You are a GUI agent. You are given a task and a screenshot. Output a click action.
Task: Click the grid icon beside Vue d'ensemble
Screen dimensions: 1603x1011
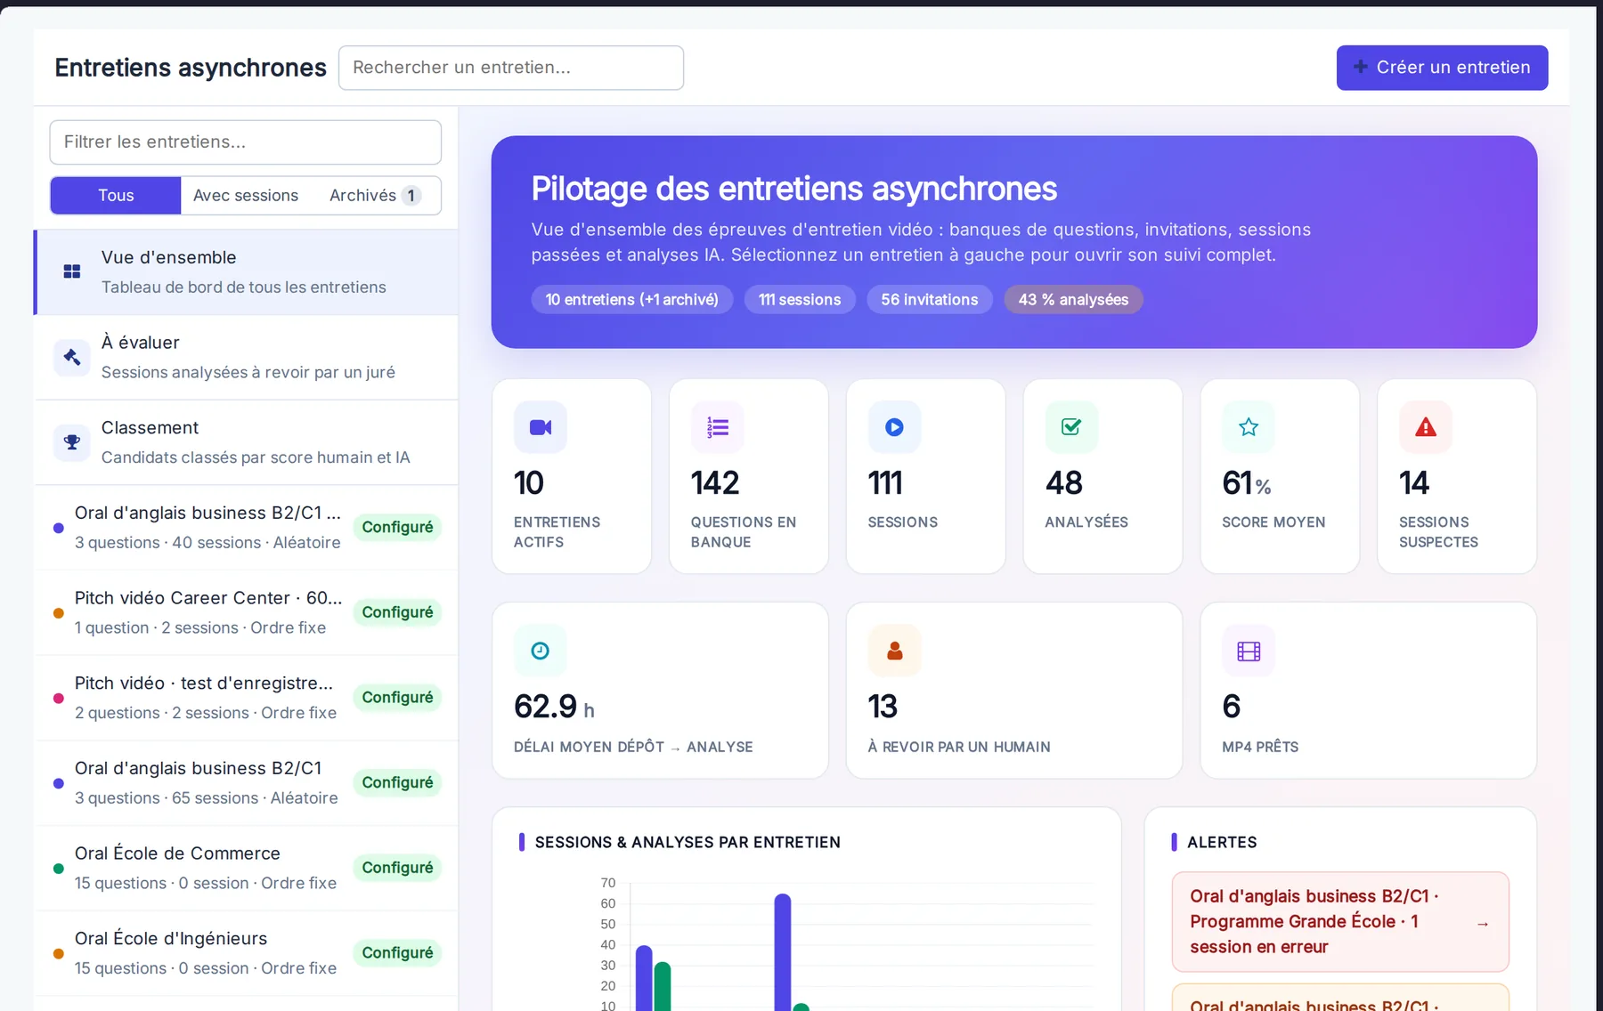[72, 271]
